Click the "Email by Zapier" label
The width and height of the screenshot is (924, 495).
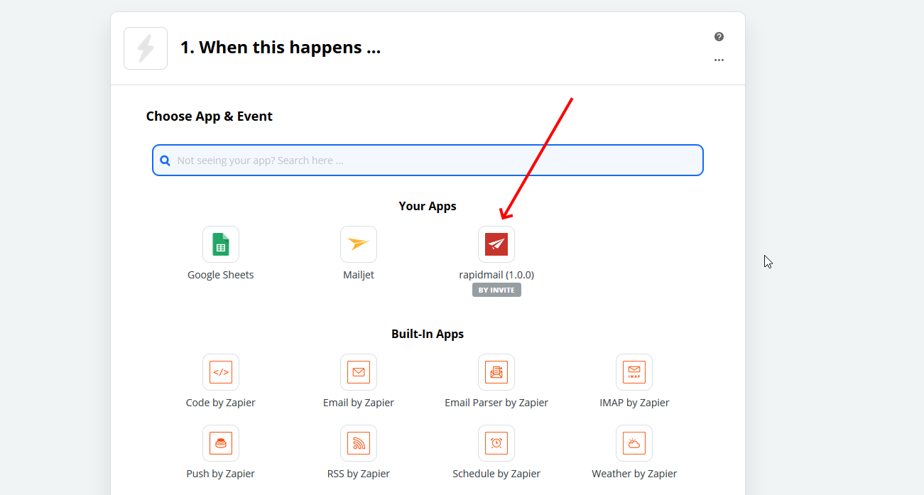coord(359,403)
